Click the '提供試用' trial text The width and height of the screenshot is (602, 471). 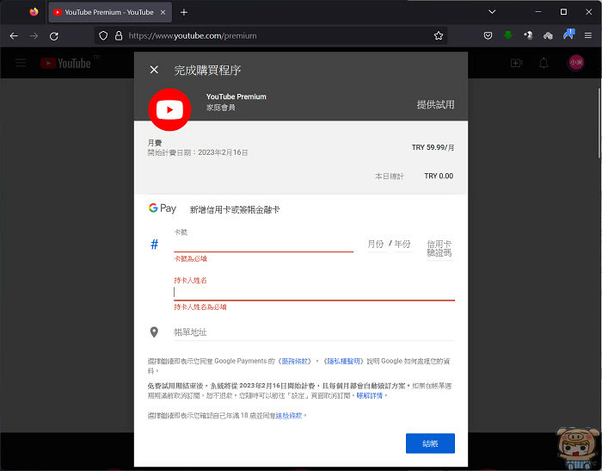point(436,104)
